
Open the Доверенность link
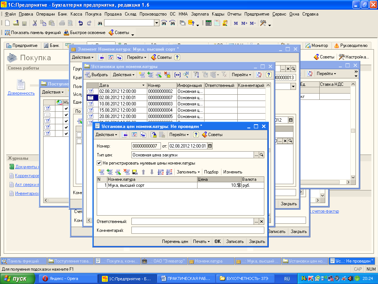click(x=21, y=93)
